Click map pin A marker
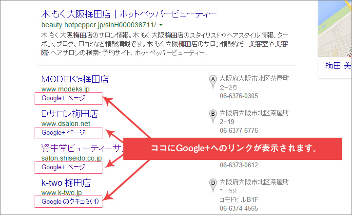 click(213, 82)
